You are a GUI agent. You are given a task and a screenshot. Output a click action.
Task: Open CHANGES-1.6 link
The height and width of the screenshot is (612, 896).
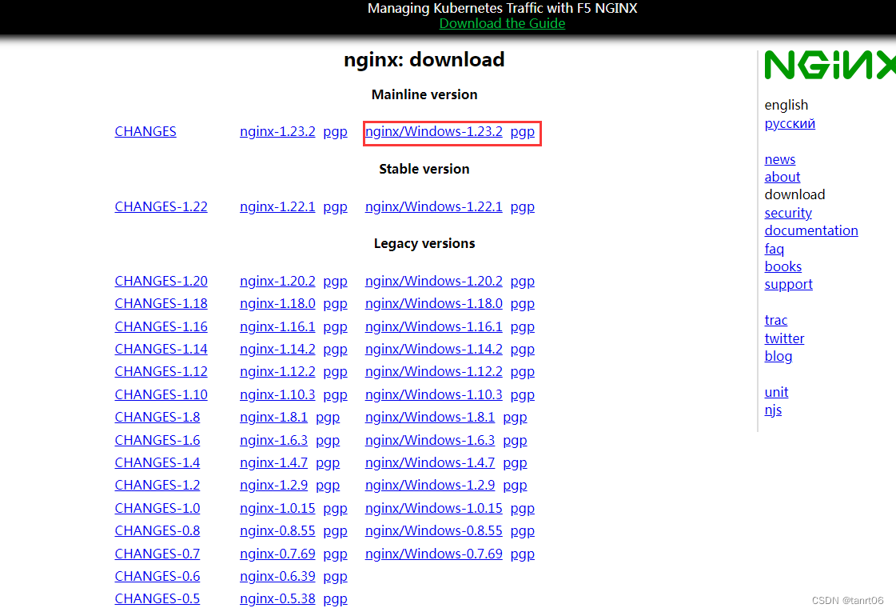157,441
